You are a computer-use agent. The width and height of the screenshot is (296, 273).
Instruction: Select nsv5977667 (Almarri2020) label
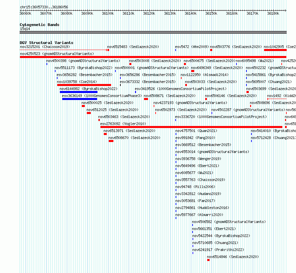(x=199, y=215)
